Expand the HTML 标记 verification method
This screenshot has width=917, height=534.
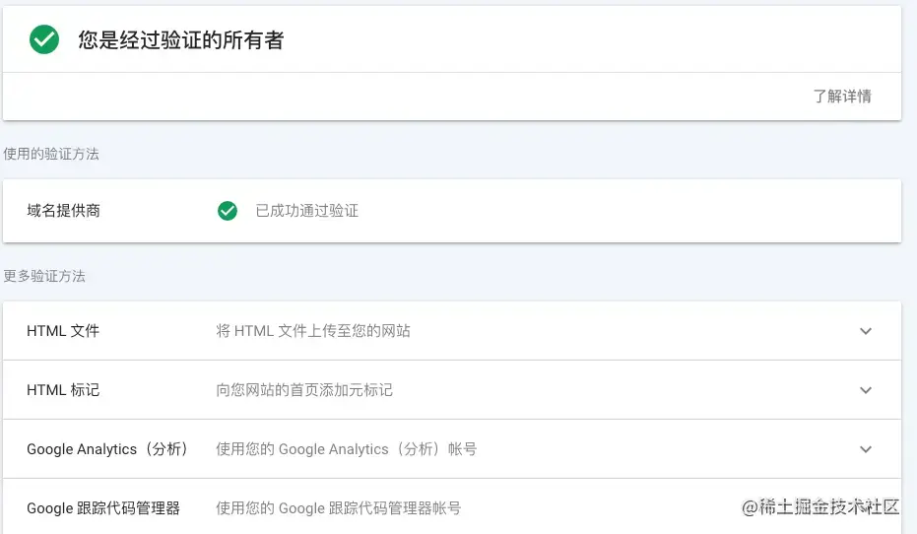[x=866, y=390]
